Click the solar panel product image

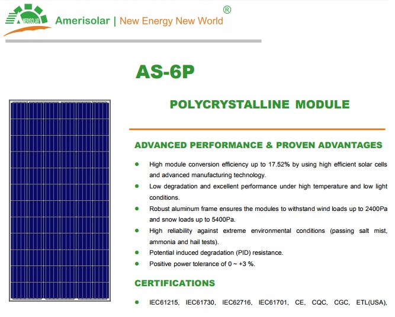pos(60,201)
